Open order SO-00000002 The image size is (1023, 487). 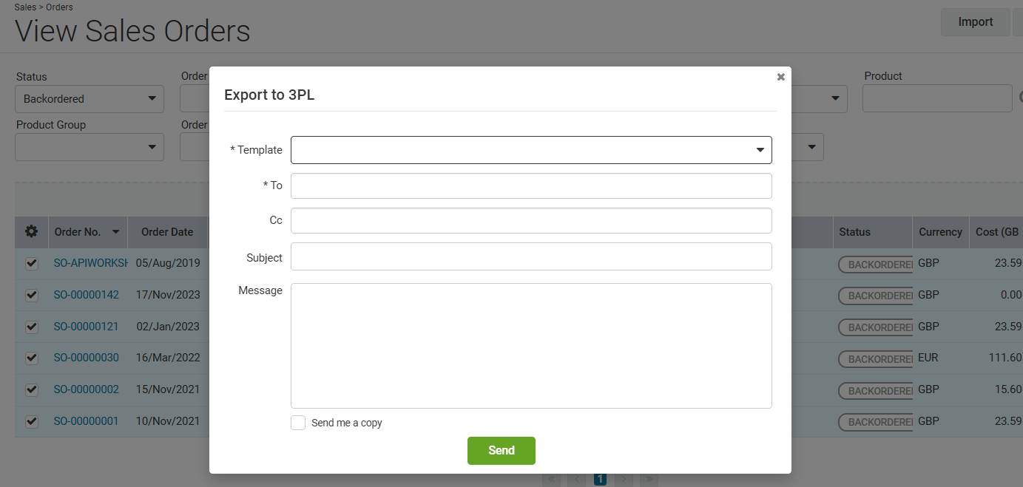coord(86,389)
